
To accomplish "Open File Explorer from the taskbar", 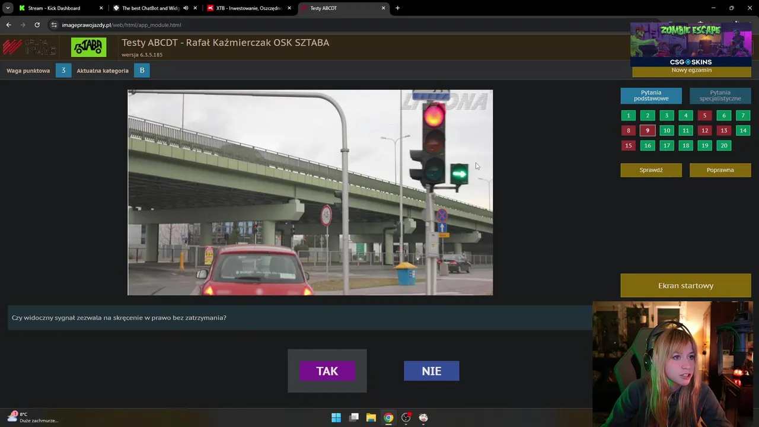I will pos(371,418).
